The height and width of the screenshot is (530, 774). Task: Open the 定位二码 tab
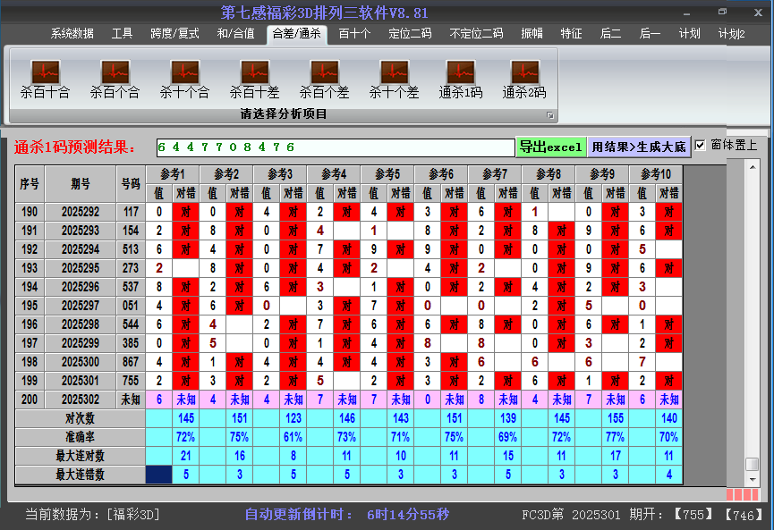click(x=410, y=34)
